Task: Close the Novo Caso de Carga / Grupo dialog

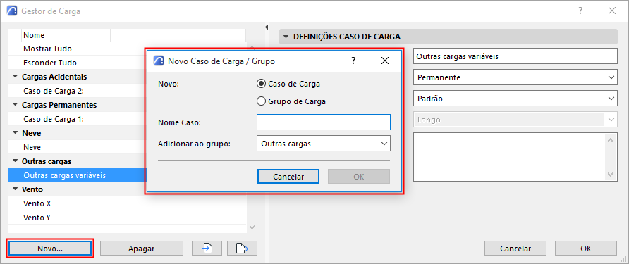Action: coord(385,61)
